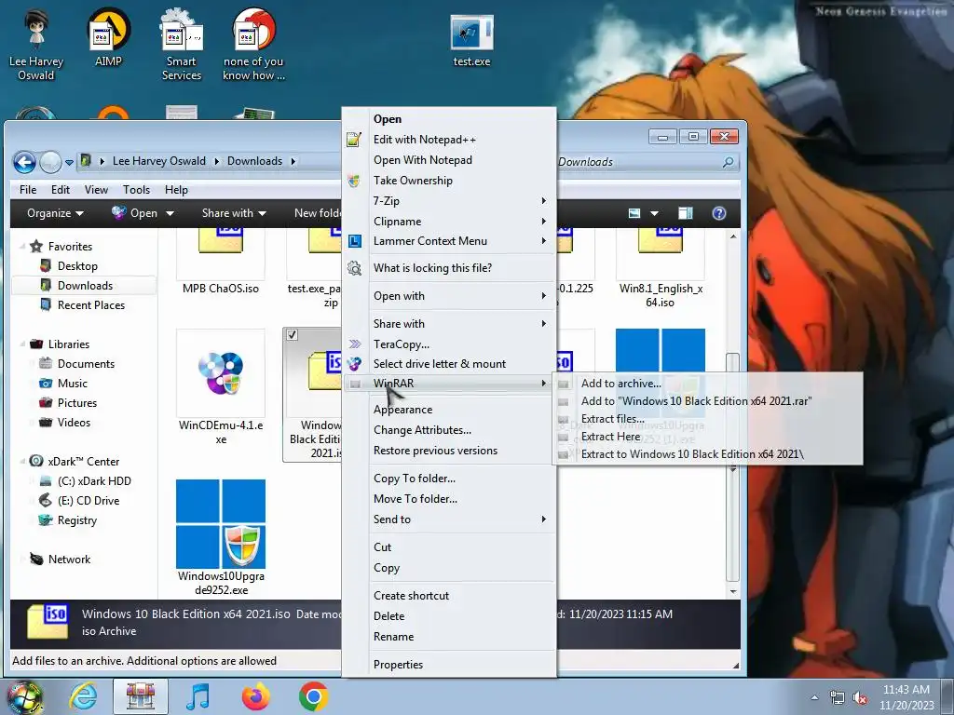Show hidden tray icons arrow
Image resolution: width=954 pixels, height=715 pixels.
(x=814, y=698)
